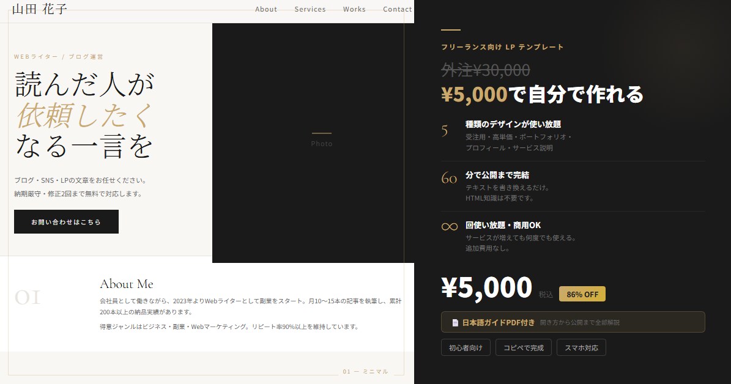
Task: Select the 初心者向け tag
Action: click(466, 347)
